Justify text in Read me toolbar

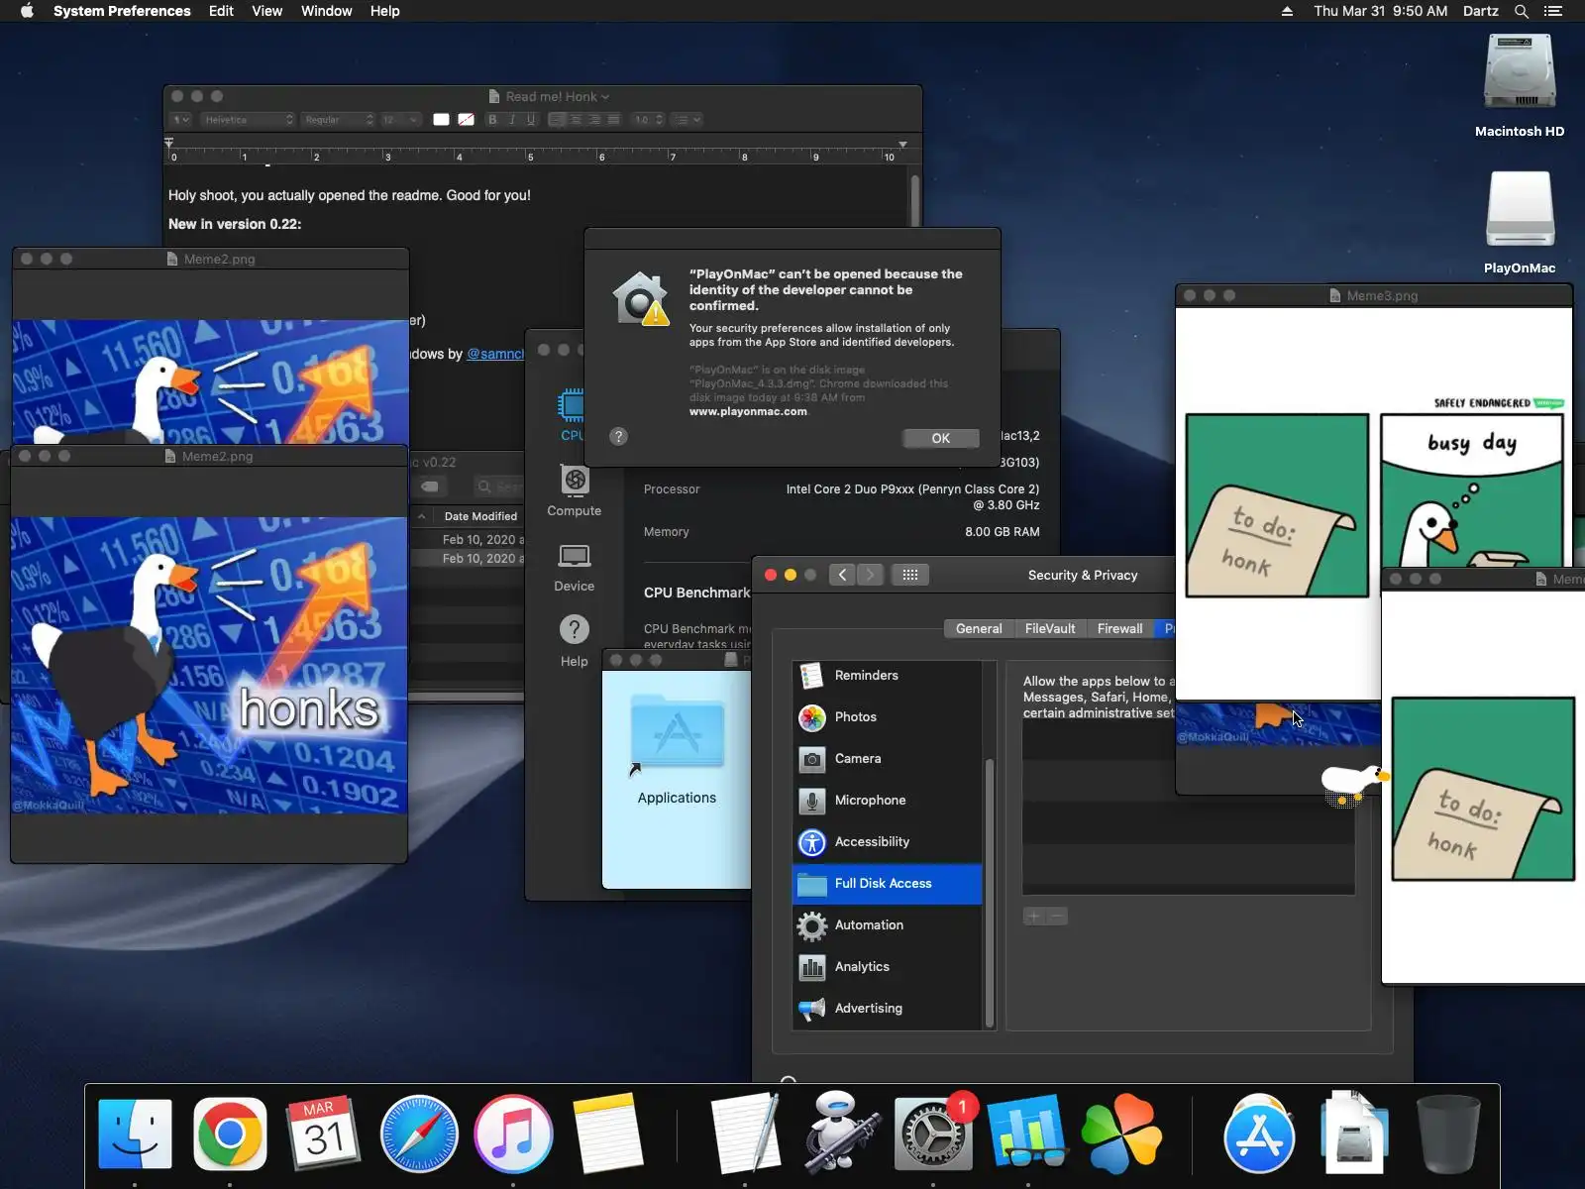pos(613,120)
